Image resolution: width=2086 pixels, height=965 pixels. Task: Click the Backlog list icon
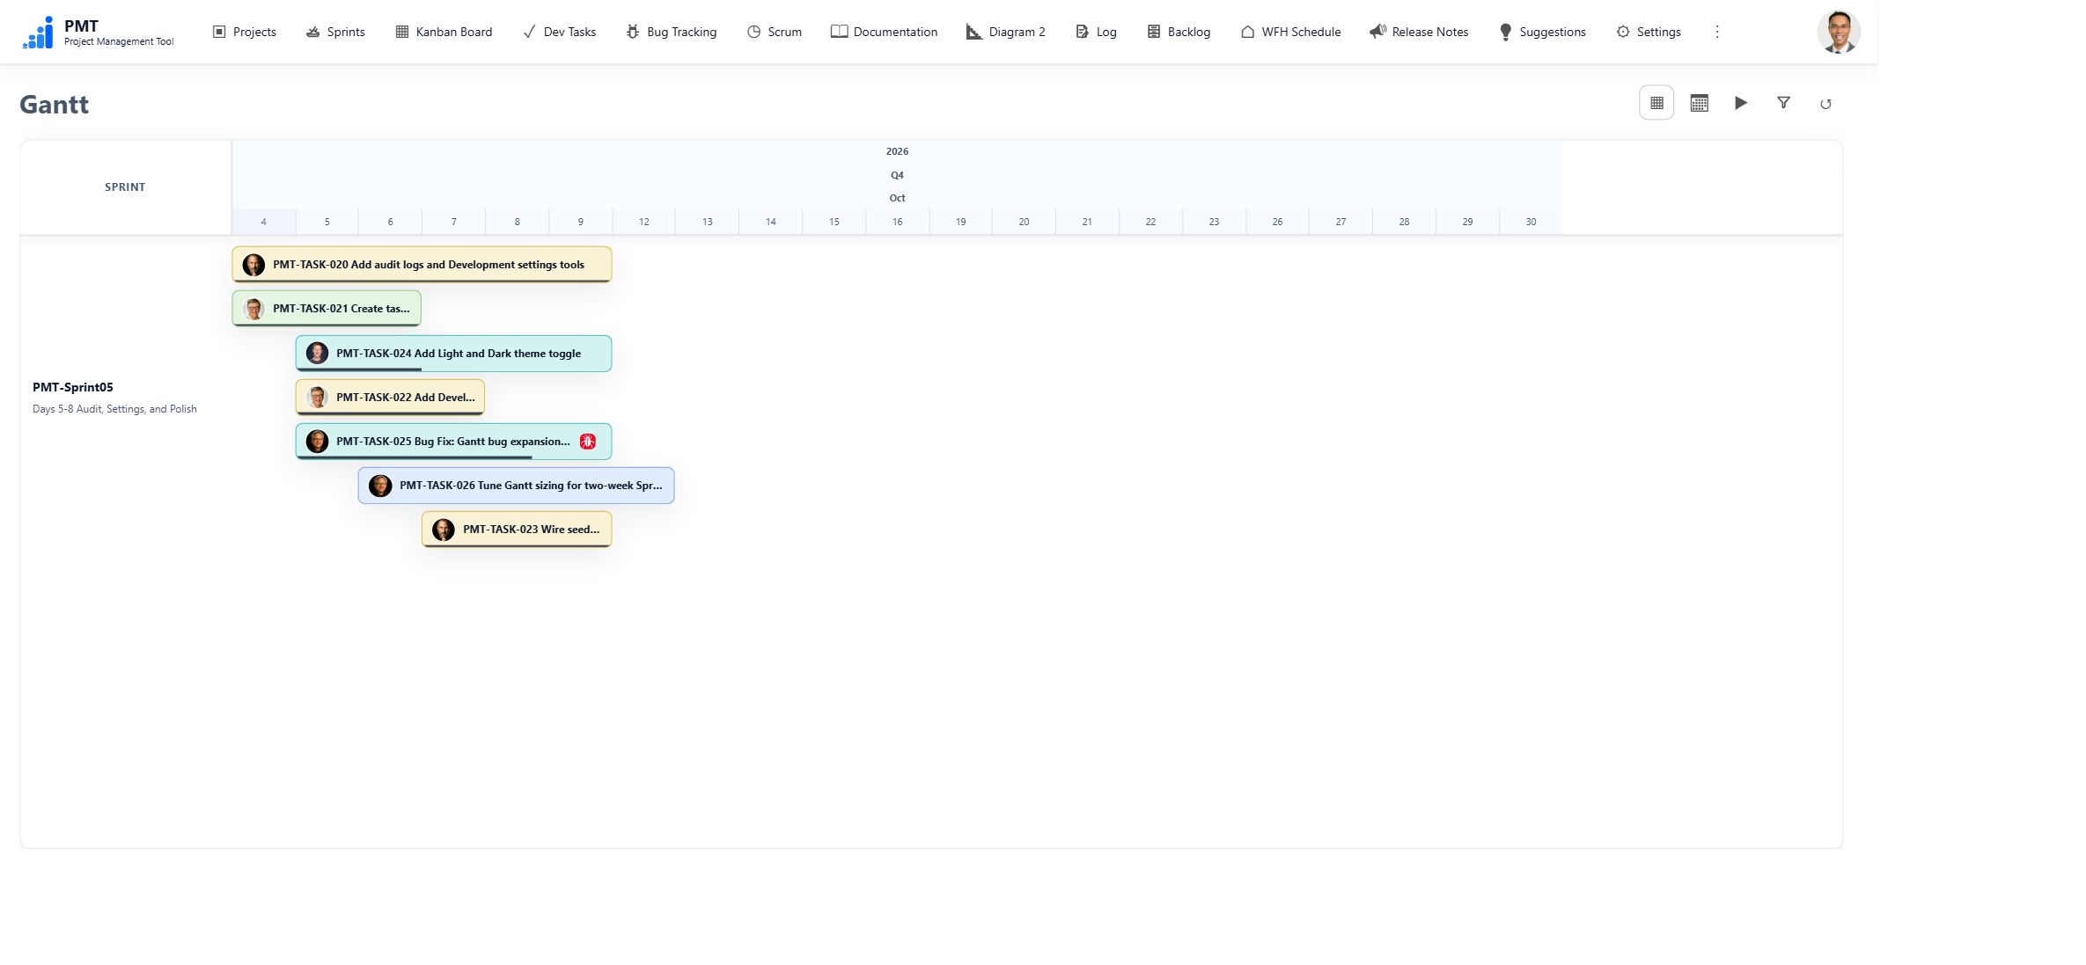click(x=1153, y=32)
